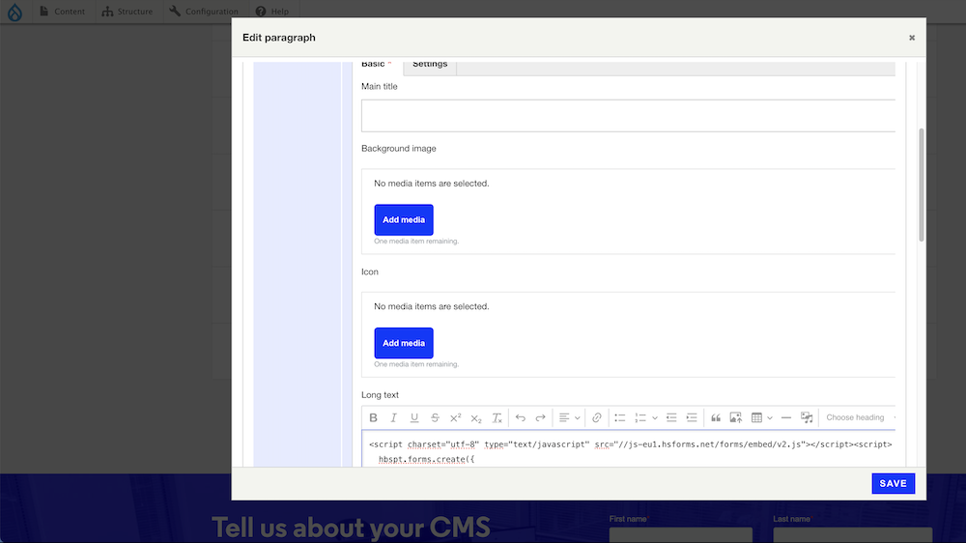Apply strikethrough formatting

pyautogui.click(x=435, y=417)
